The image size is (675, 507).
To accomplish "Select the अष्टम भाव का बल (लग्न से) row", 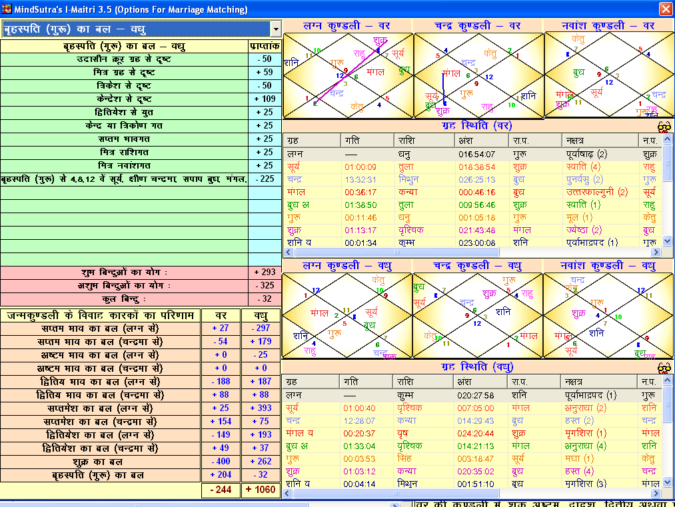I will pyautogui.click(x=141, y=356).
